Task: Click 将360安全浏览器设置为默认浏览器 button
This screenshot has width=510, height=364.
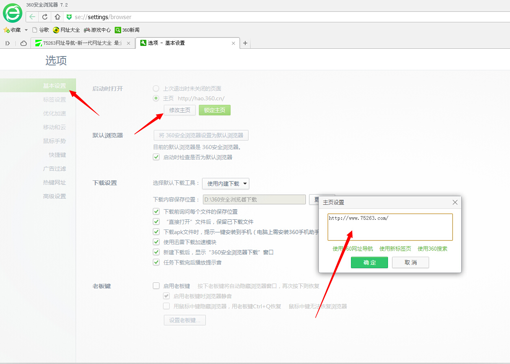Action: click(x=201, y=135)
